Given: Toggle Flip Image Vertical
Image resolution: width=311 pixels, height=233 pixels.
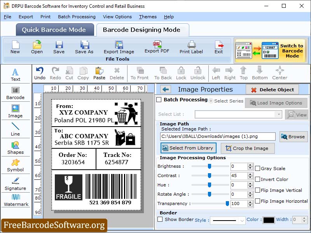Looking at the screenshot, I should (257, 190).
